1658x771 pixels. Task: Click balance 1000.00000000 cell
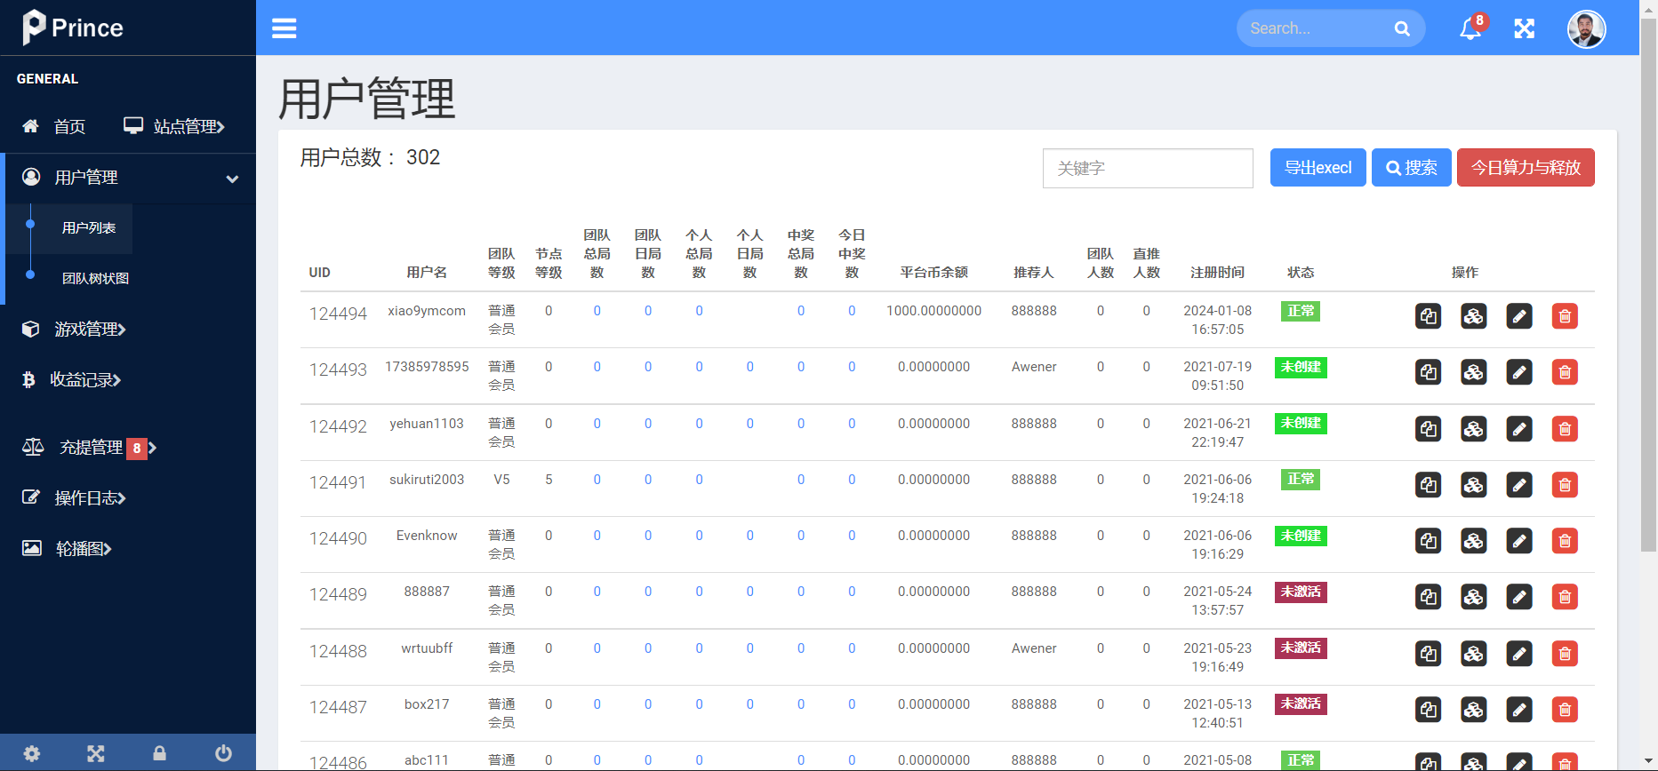point(933,311)
